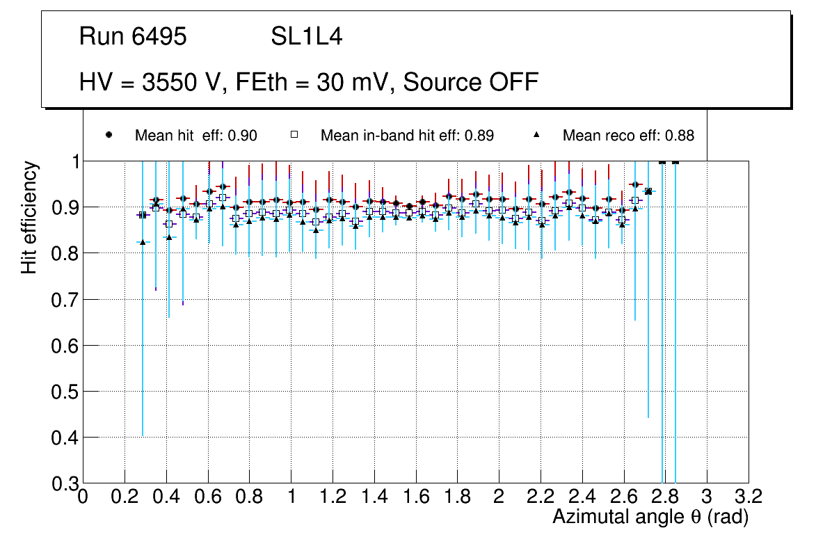This screenshot has width=832, height=537.
Task: Click the open square legend marker
Action: [294, 136]
